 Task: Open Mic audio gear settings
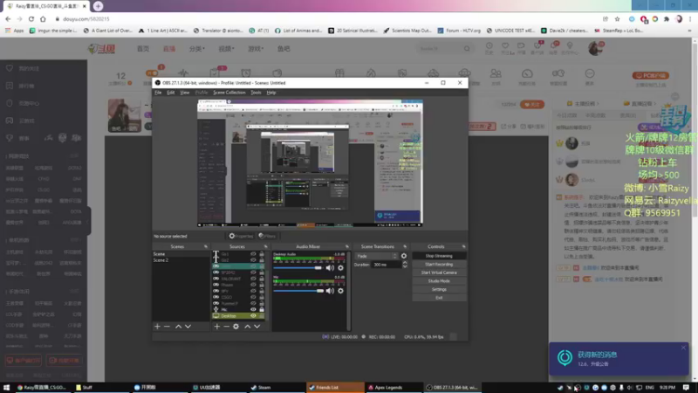point(340,291)
